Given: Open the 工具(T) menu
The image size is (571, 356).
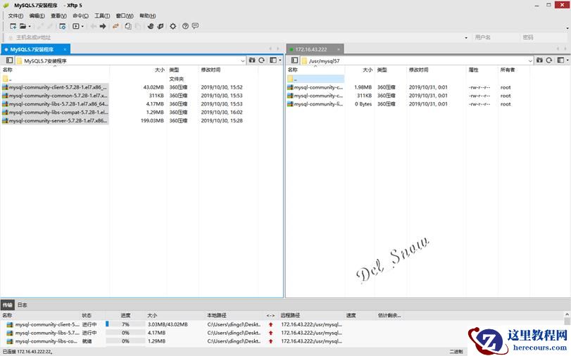Looking at the screenshot, I should point(102,15).
